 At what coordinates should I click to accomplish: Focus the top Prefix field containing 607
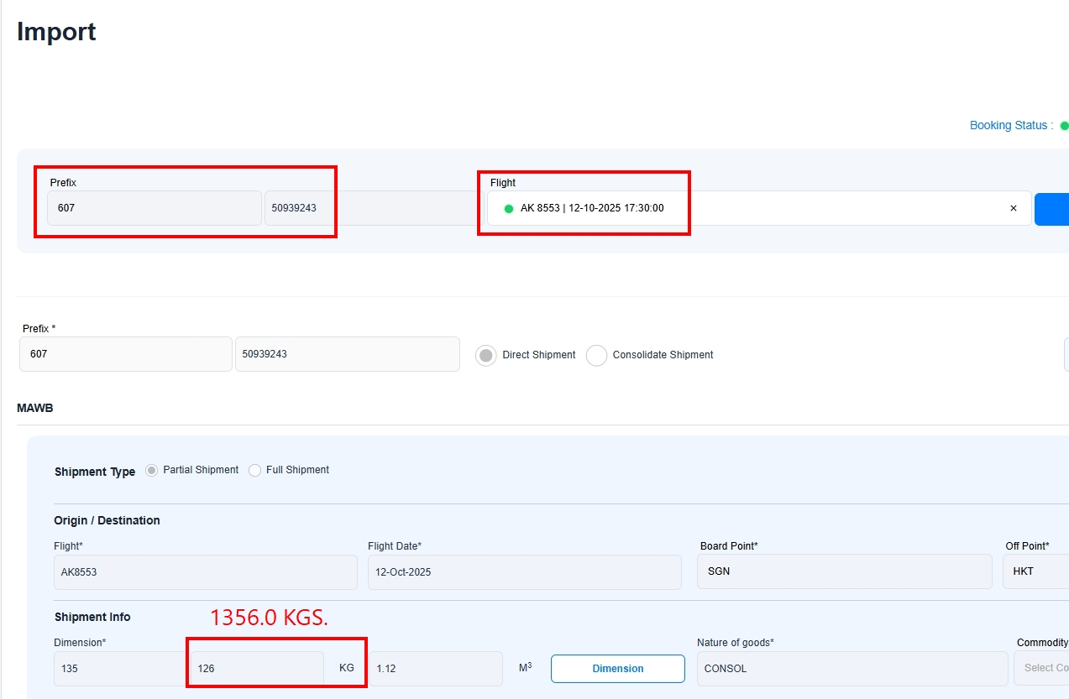(x=154, y=208)
